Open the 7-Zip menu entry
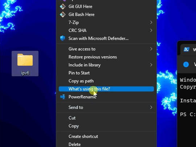196x147 pixels. point(106,23)
